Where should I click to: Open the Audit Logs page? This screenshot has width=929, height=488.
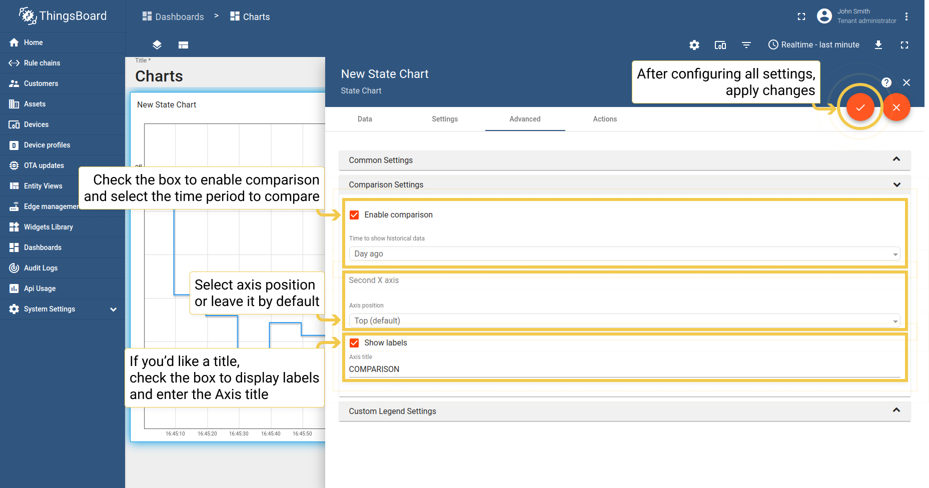tap(40, 267)
